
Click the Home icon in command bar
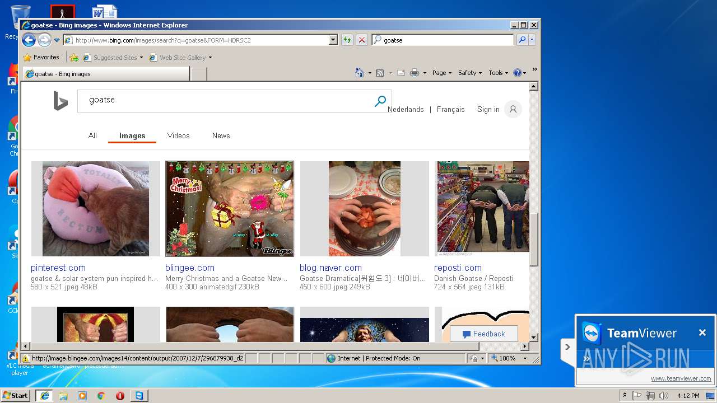pos(360,73)
